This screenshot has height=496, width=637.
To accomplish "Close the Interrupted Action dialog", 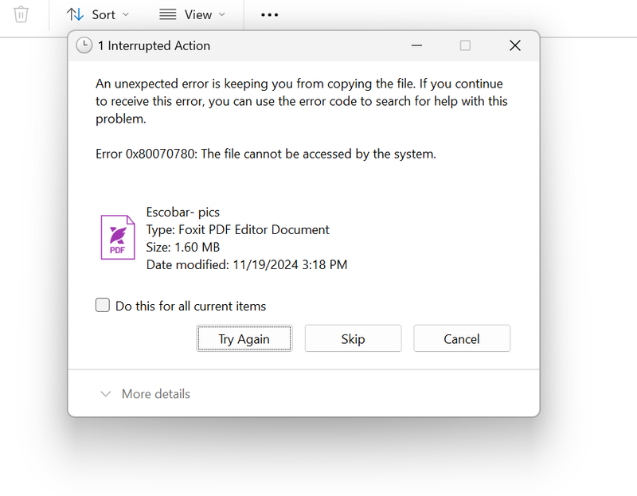I will pos(514,45).
